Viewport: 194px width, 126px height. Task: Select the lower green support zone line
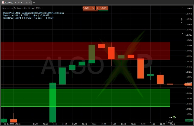[85, 106]
